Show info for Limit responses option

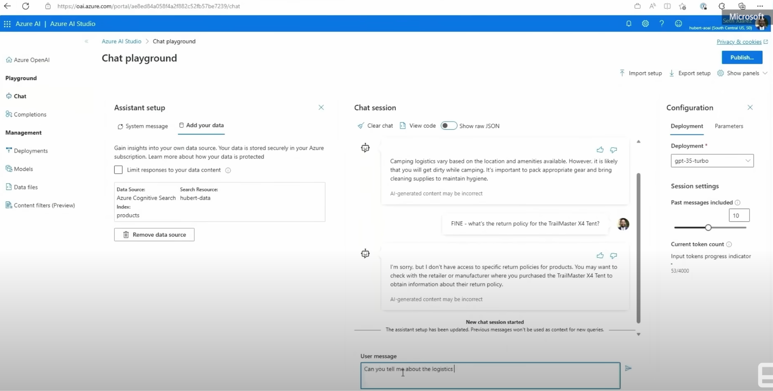(228, 170)
